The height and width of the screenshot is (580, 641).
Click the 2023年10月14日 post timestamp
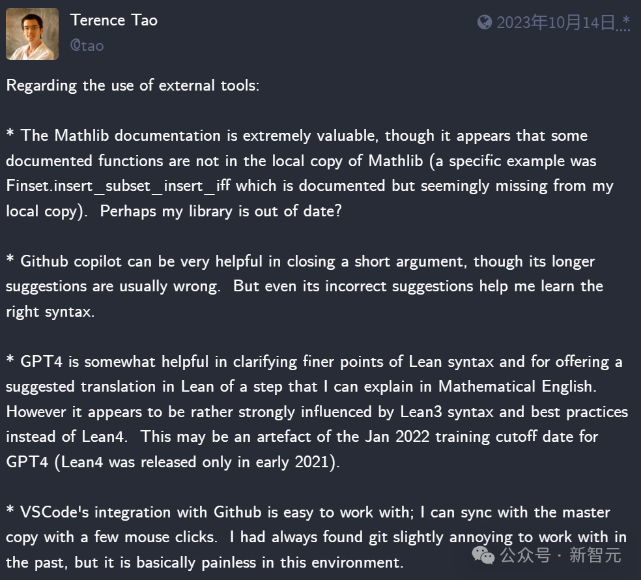(556, 23)
